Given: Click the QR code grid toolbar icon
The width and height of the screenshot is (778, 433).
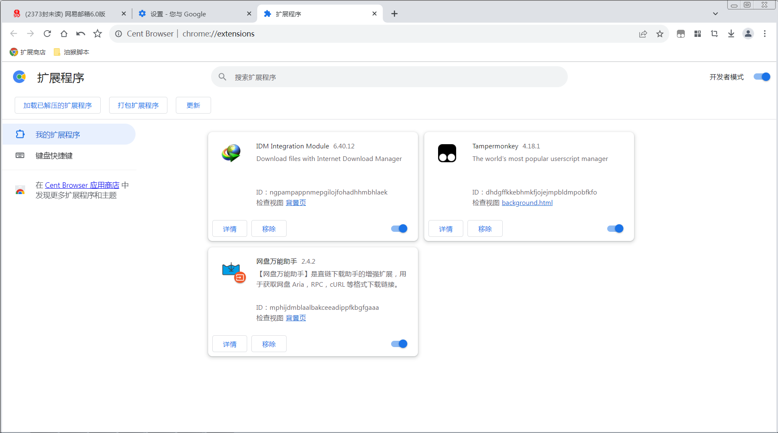Looking at the screenshot, I should [x=697, y=34].
